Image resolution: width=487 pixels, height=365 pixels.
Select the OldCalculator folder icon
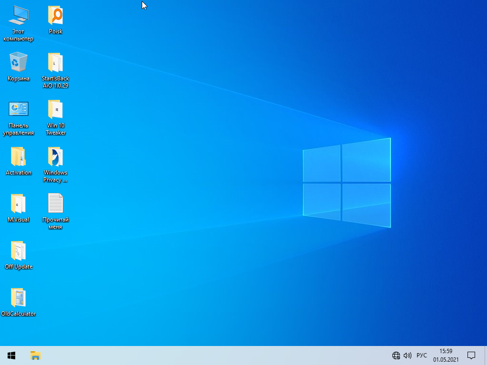18,298
